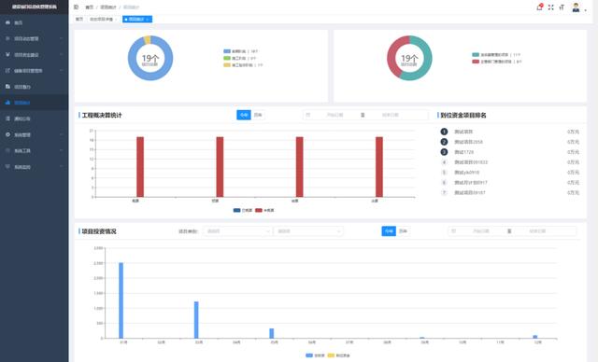This screenshot has height=362, width=598.
Task: Open the home icon in sidebar
Action: (7, 22)
